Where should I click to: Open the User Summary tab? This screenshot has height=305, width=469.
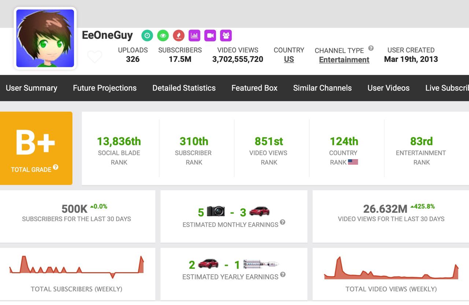32,88
